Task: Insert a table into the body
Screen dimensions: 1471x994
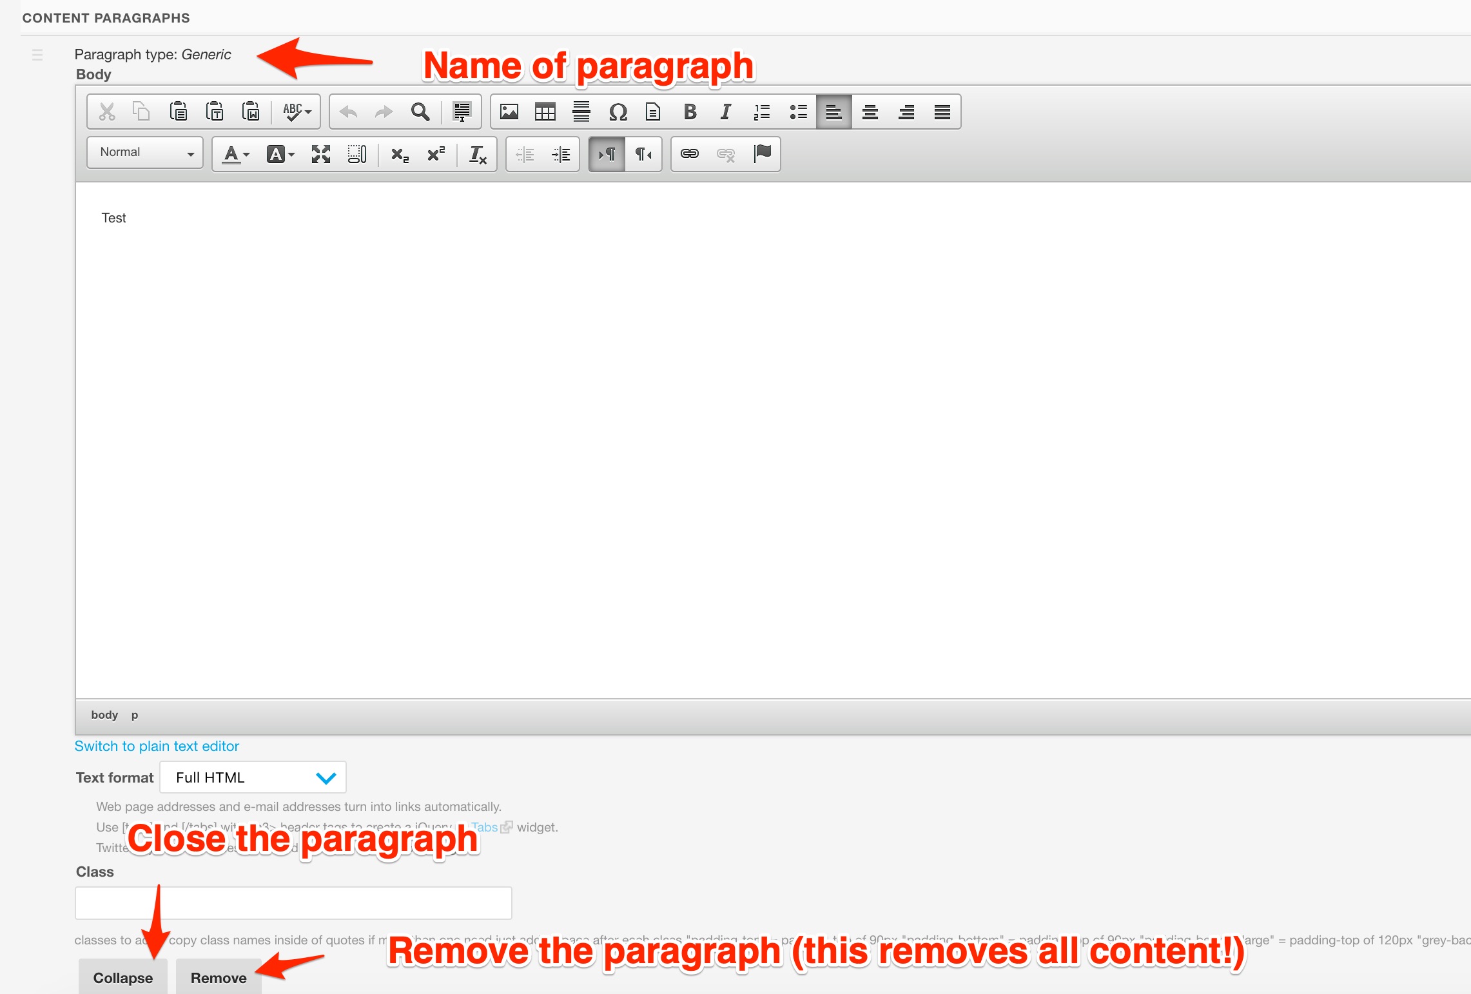Action: click(545, 112)
